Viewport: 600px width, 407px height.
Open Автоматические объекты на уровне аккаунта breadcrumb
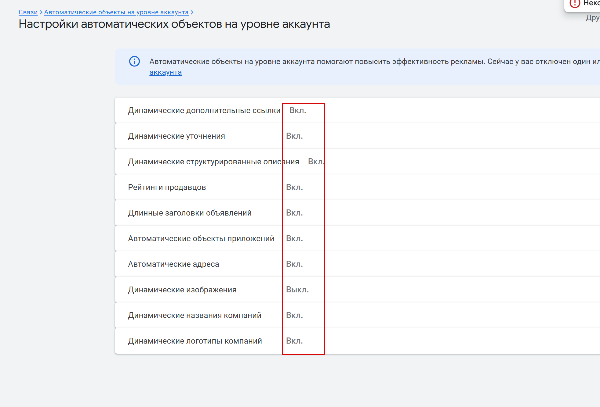116,12
